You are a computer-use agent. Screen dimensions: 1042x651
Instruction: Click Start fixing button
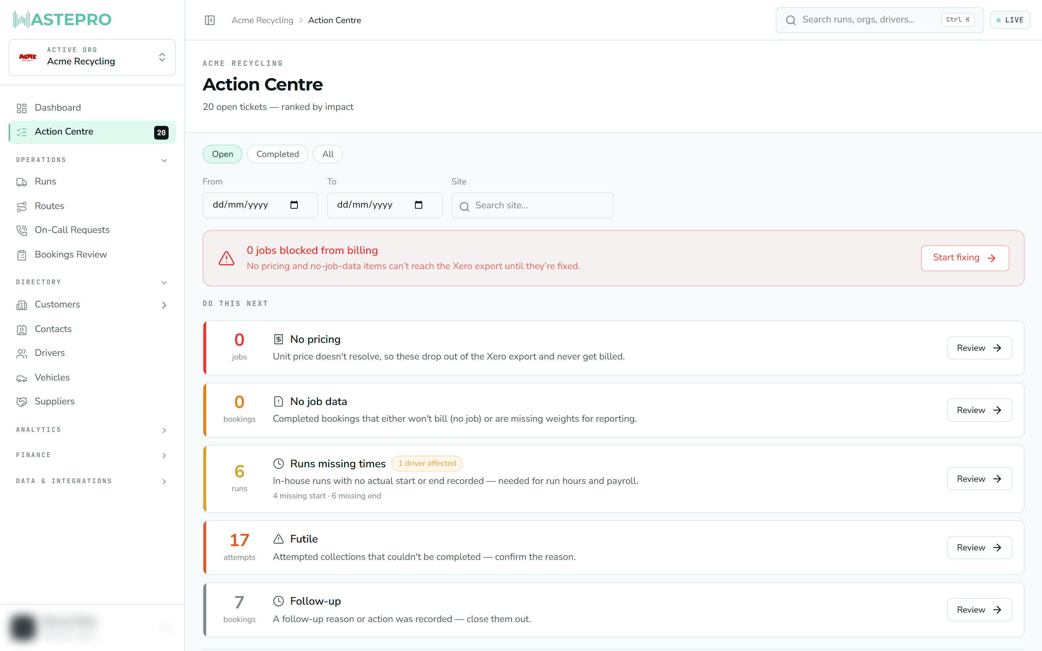pyautogui.click(x=965, y=258)
